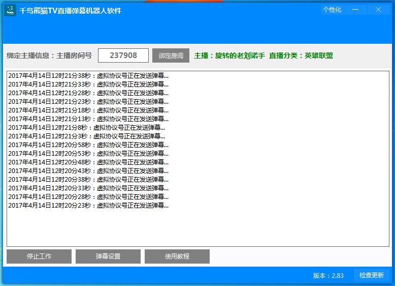Select the log entry at 12时21分18秒
395x286 pixels.
(x=88, y=110)
